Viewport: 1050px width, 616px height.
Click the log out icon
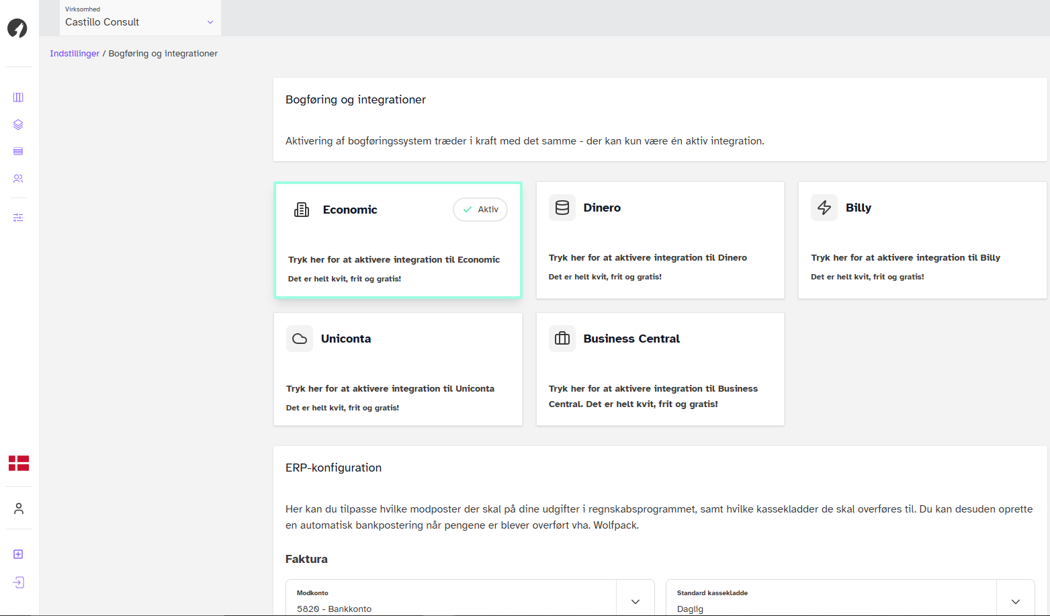pos(19,582)
